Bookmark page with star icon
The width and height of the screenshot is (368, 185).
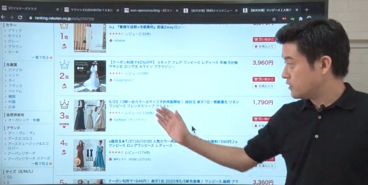coord(274,19)
